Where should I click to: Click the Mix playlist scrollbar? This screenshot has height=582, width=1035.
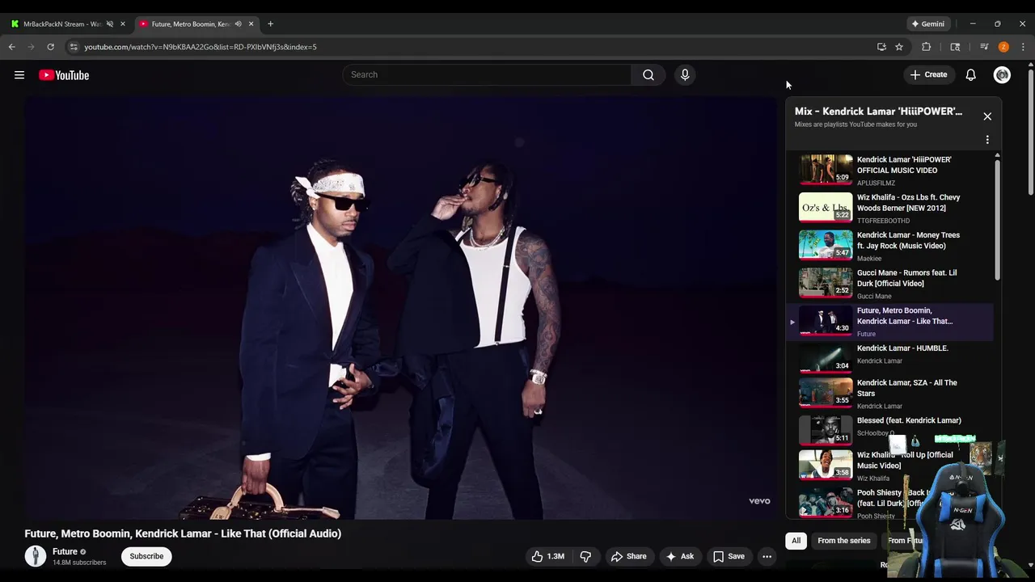click(997, 218)
